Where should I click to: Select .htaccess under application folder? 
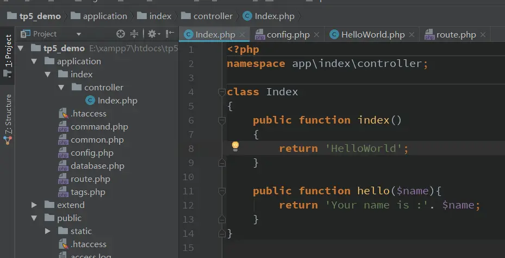coord(83,114)
